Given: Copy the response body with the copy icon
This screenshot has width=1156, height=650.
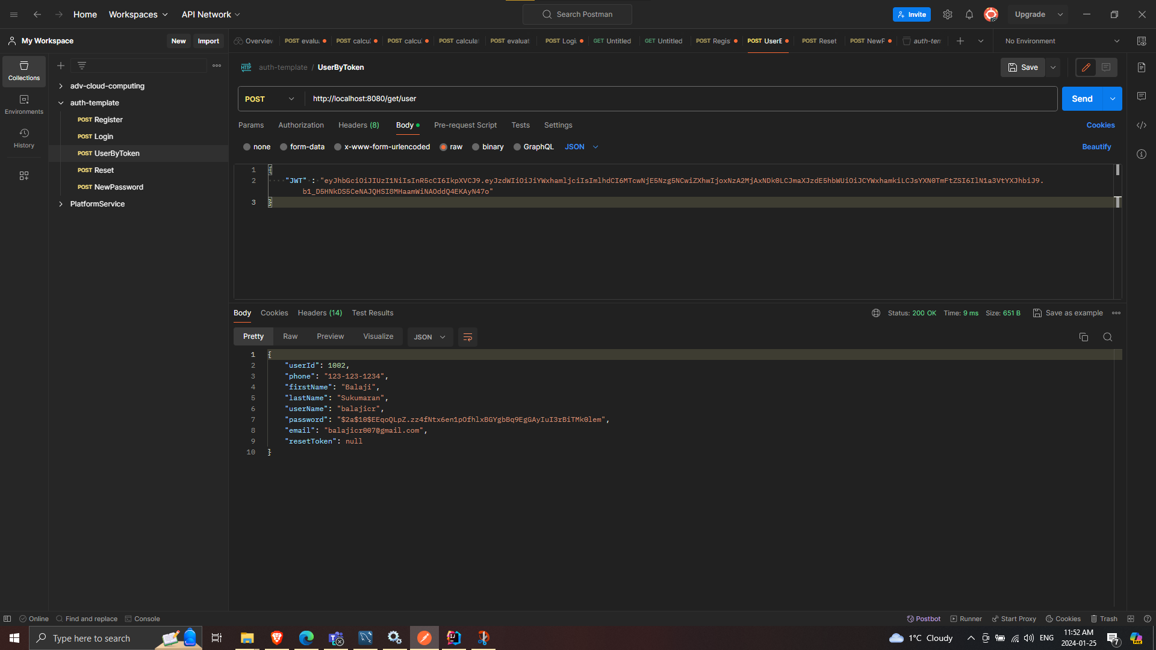Looking at the screenshot, I should (1083, 337).
